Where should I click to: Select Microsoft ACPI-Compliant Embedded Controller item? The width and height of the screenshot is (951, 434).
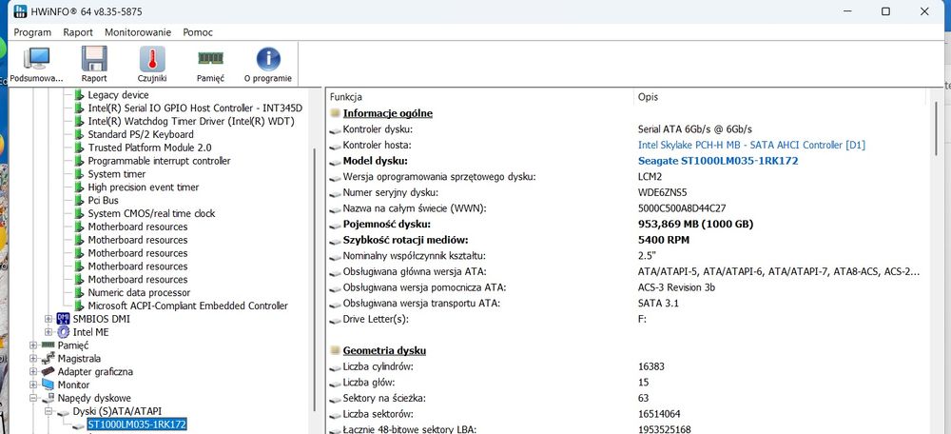click(187, 306)
